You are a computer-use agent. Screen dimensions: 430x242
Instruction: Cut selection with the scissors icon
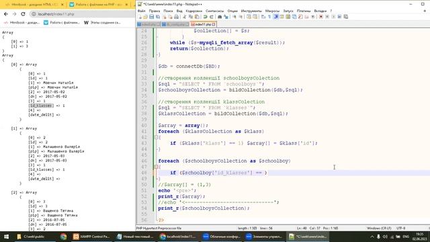tap(184, 17)
